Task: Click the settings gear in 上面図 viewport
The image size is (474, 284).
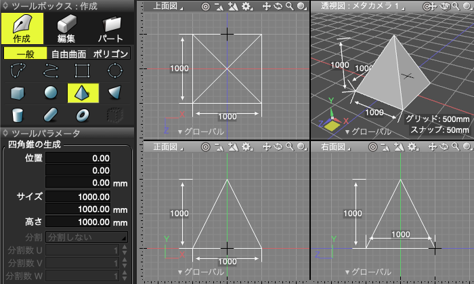Action: pos(246,7)
